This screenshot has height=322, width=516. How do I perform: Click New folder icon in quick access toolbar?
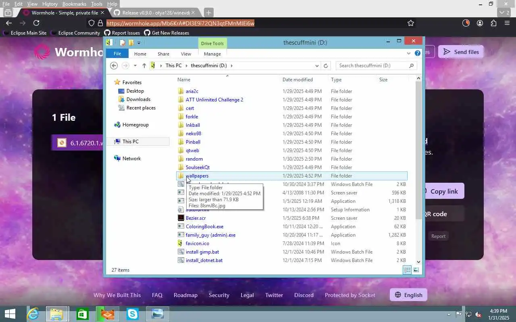pos(131,43)
